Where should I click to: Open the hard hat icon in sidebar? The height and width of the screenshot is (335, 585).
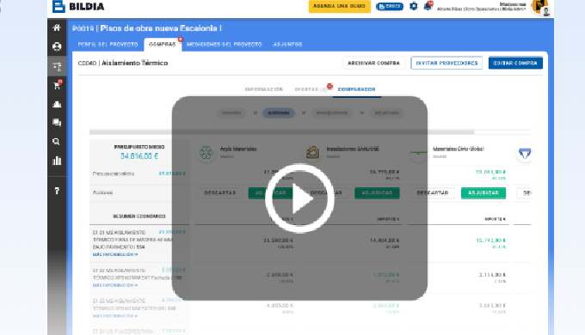tap(57, 104)
